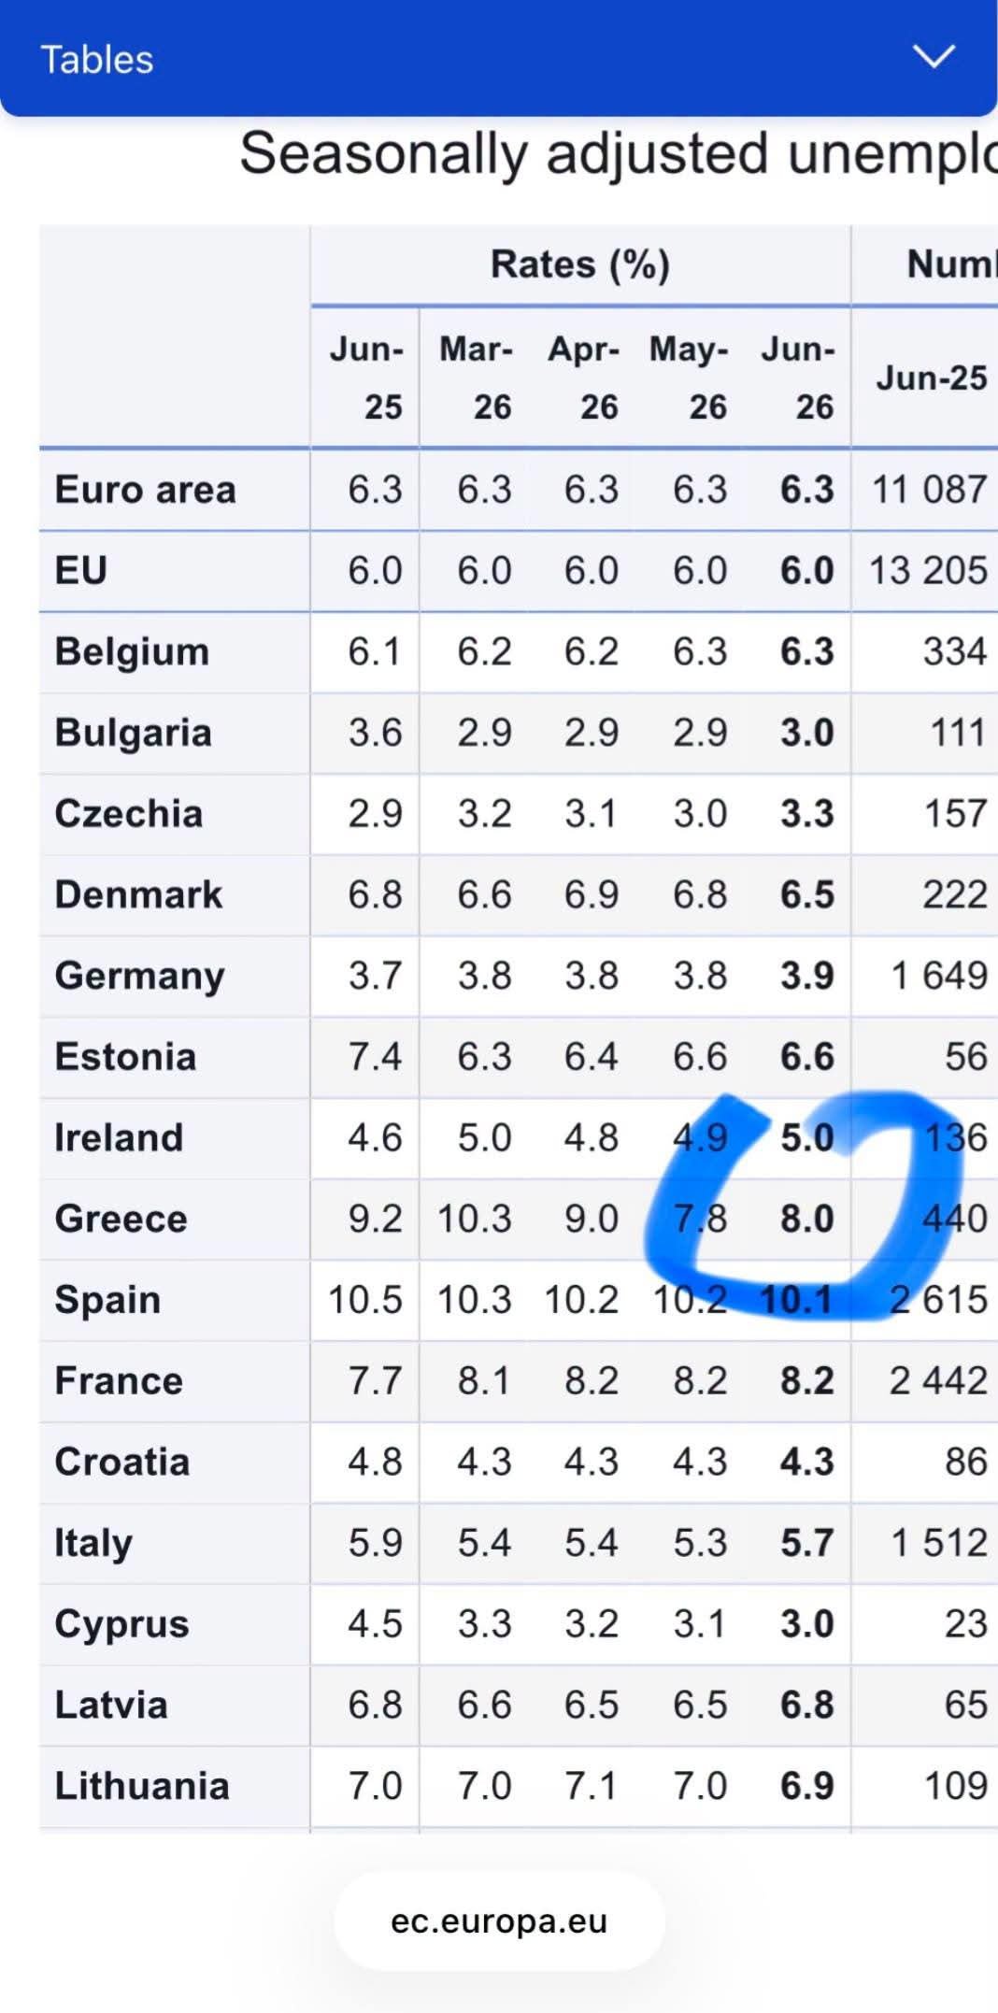Select the EU row label
This screenshot has width=998, height=2013.
[x=81, y=570]
